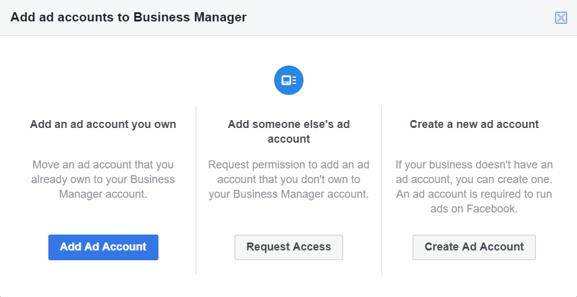This screenshot has width=577, height=297.
Task: Click the blue ad account circle icon
Action: (289, 80)
